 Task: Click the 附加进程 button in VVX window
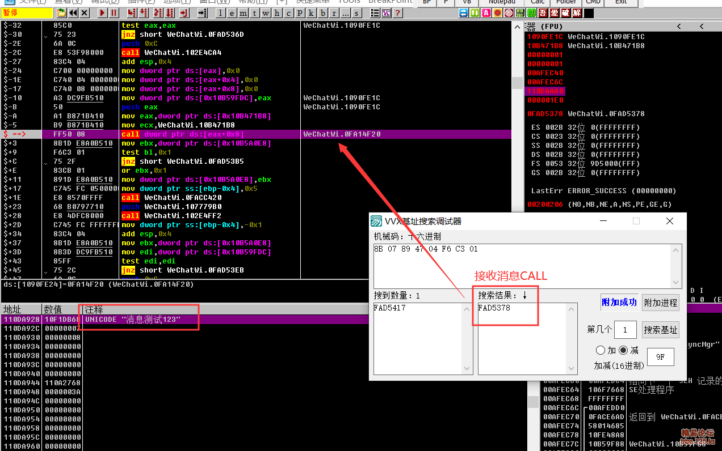(661, 303)
